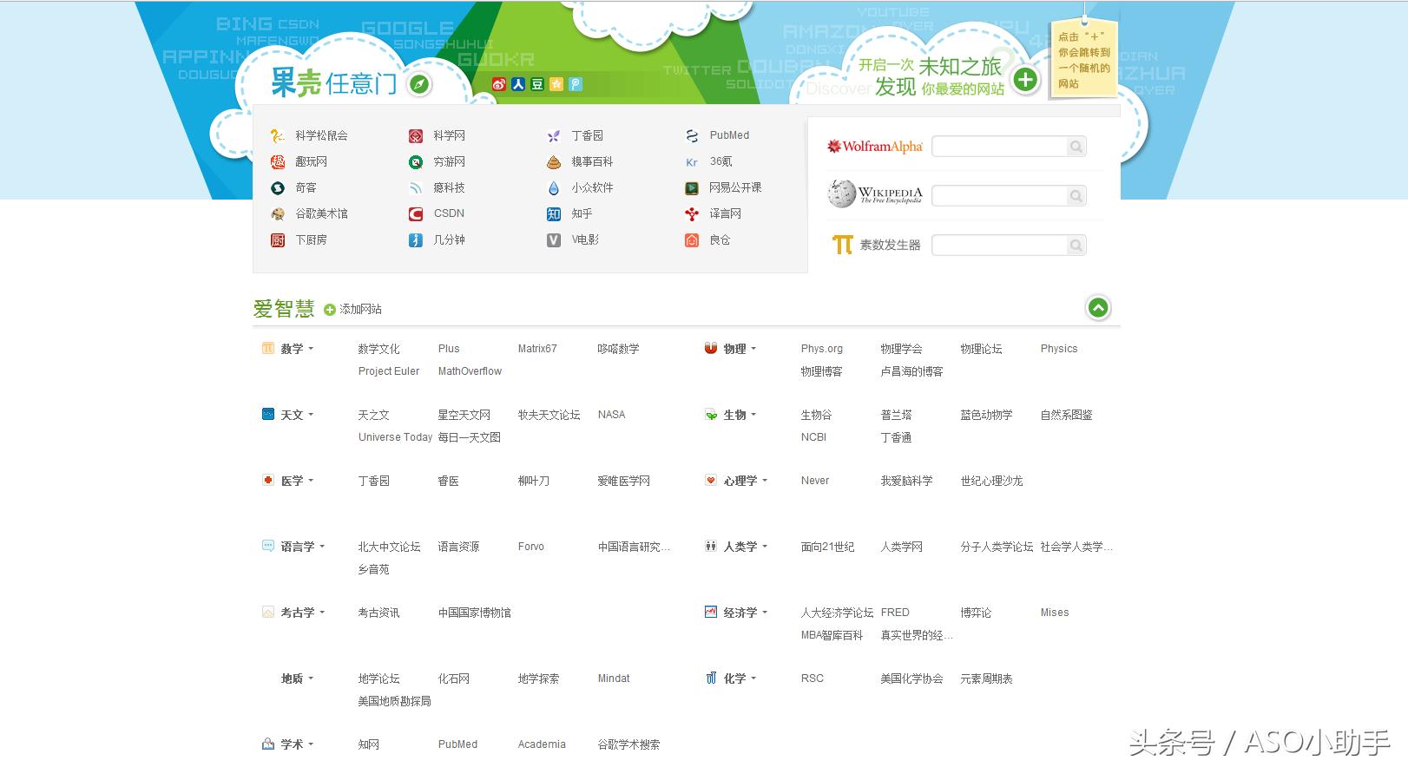Click the 穷游网 green icon

coord(416,161)
